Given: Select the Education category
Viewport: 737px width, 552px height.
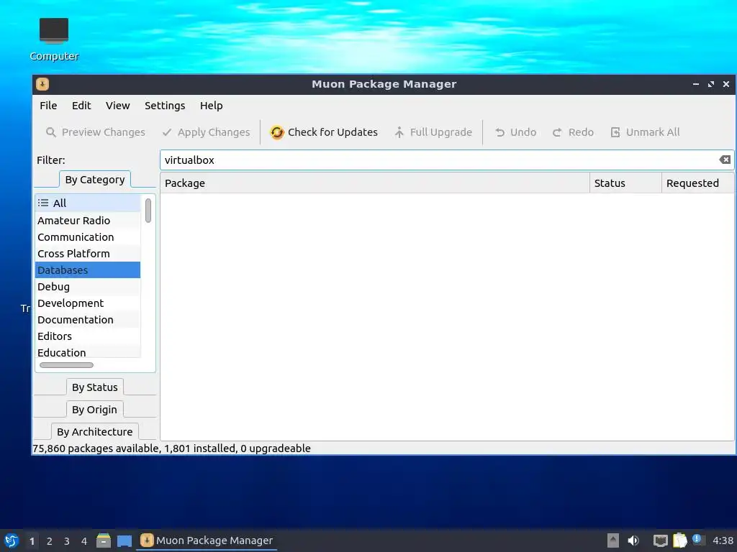Looking at the screenshot, I should point(87,352).
